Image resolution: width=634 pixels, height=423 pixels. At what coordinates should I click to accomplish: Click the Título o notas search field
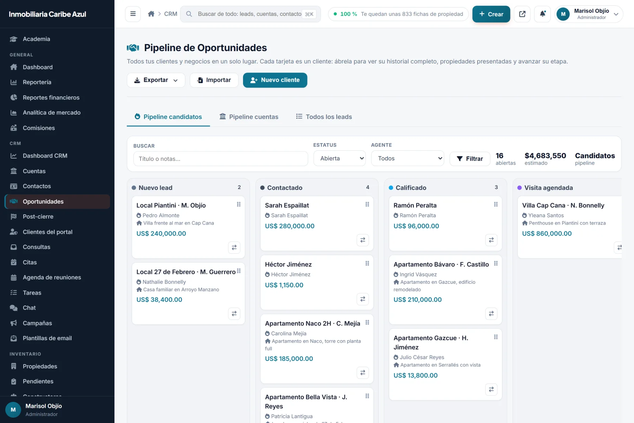(x=220, y=159)
